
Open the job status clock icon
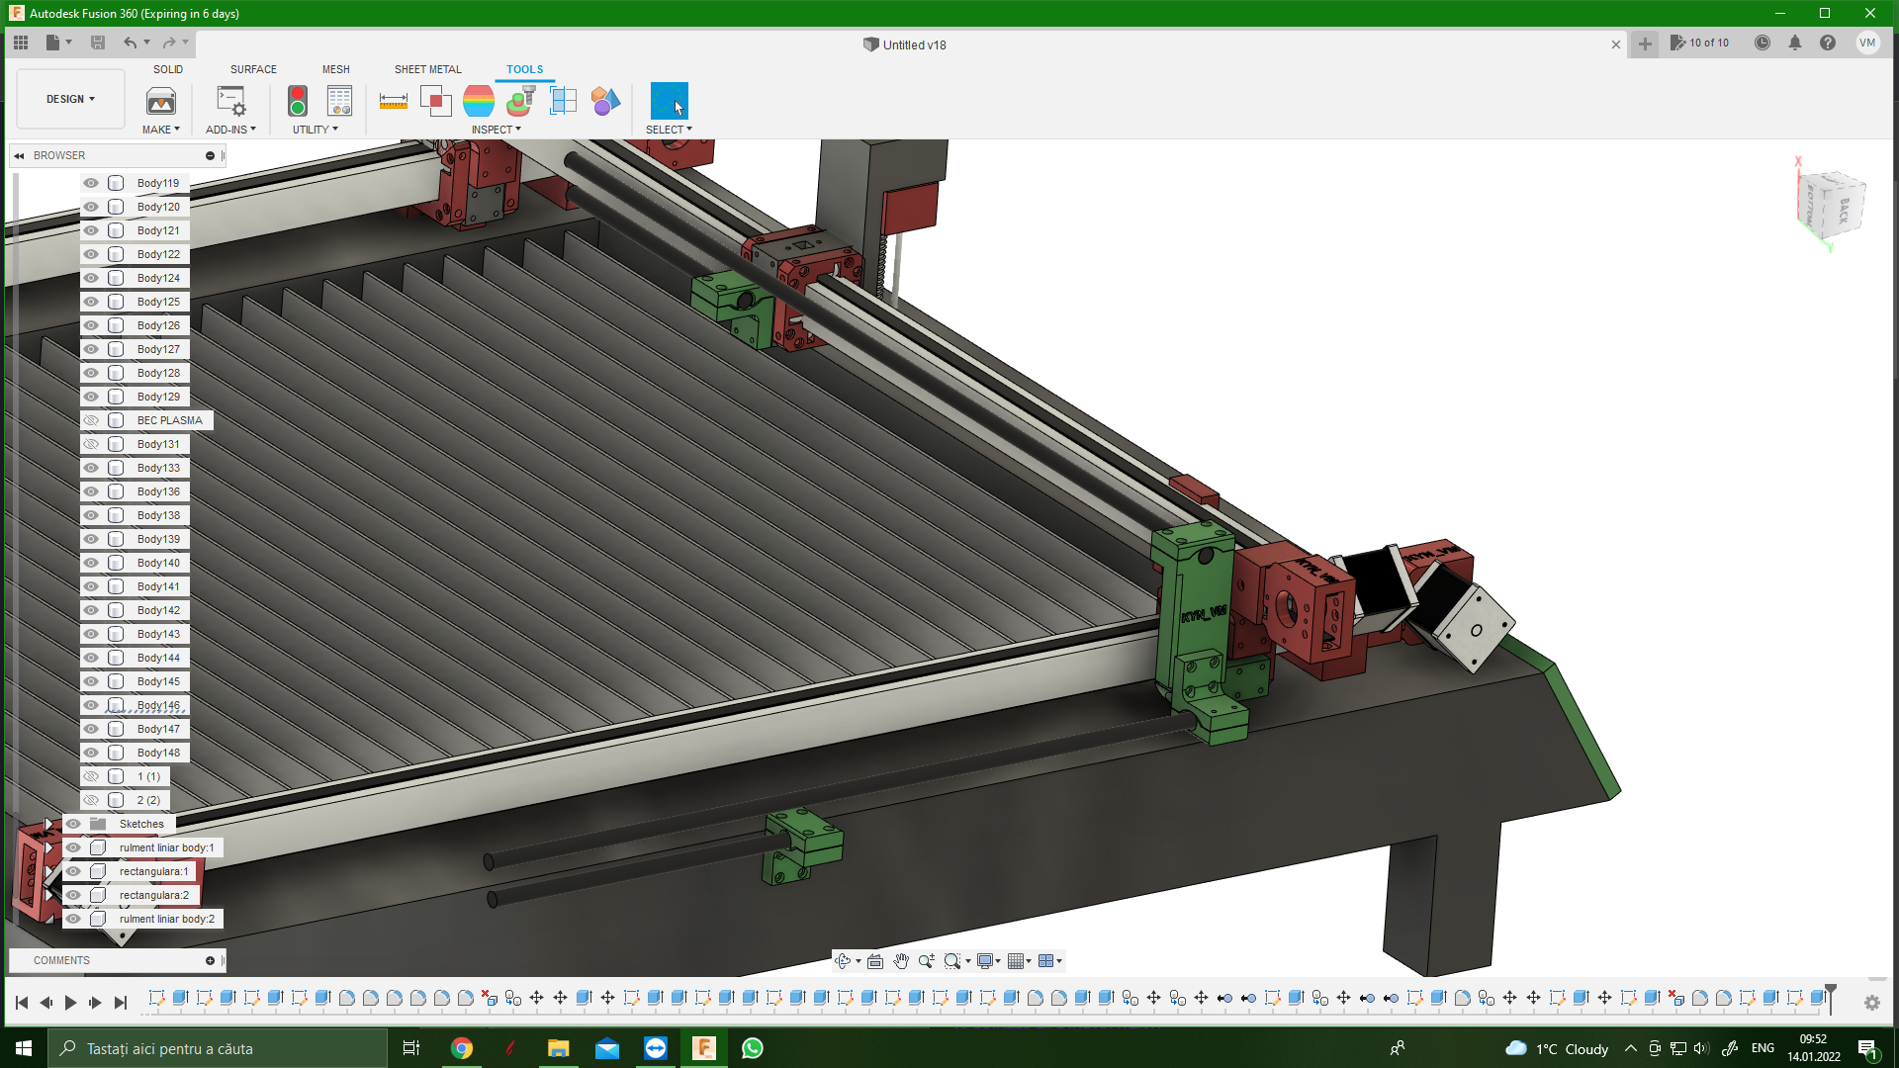coord(1763,44)
